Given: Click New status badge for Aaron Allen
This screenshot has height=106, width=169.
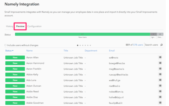Looking at the screenshot, I should pos(15,58).
